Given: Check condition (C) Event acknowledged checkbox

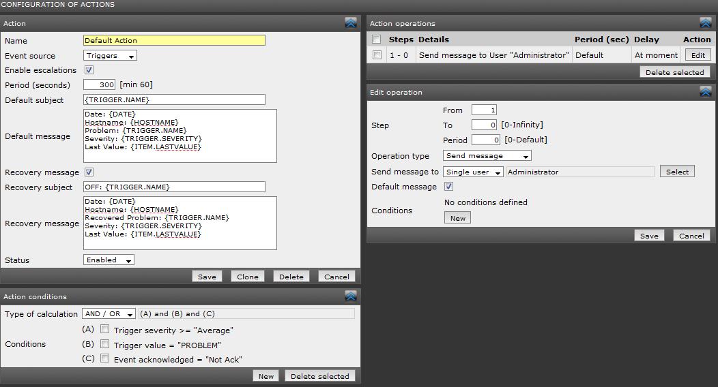Looking at the screenshot, I should coord(105,358).
